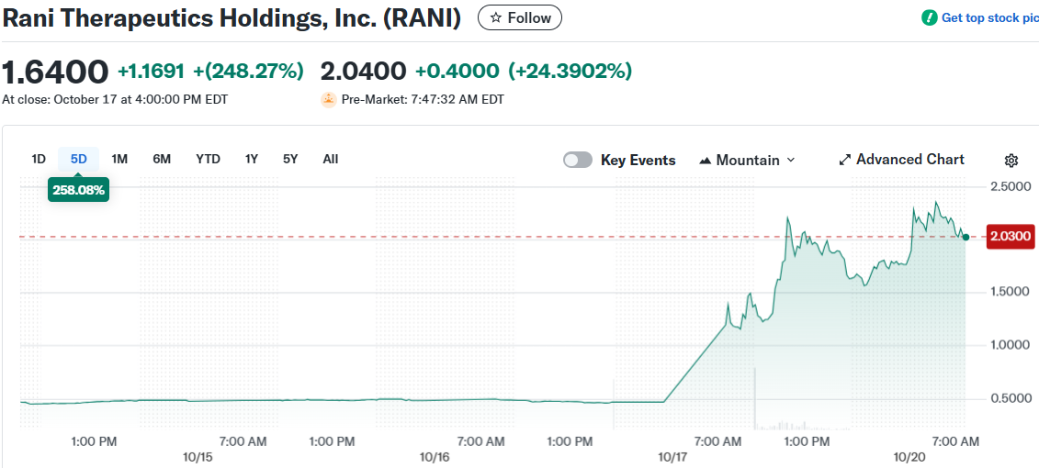This screenshot has width=1039, height=468.
Task: Open chart settings gear icon
Action: click(1011, 161)
